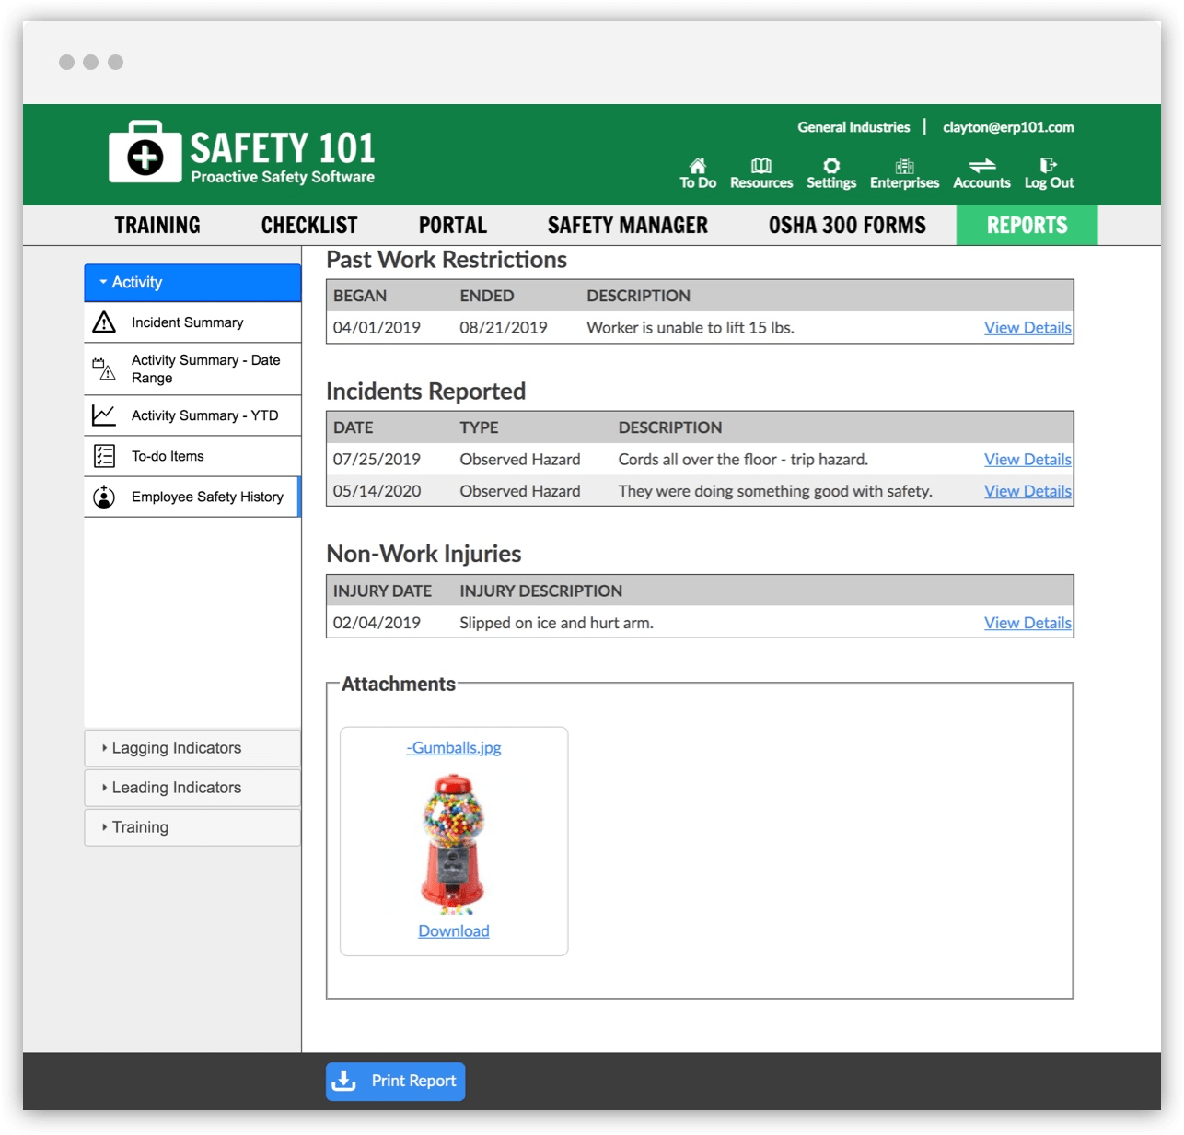The height and width of the screenshot is (1135, 1184).
Task: Click the INJURY DATE column header
Action: 382,591
